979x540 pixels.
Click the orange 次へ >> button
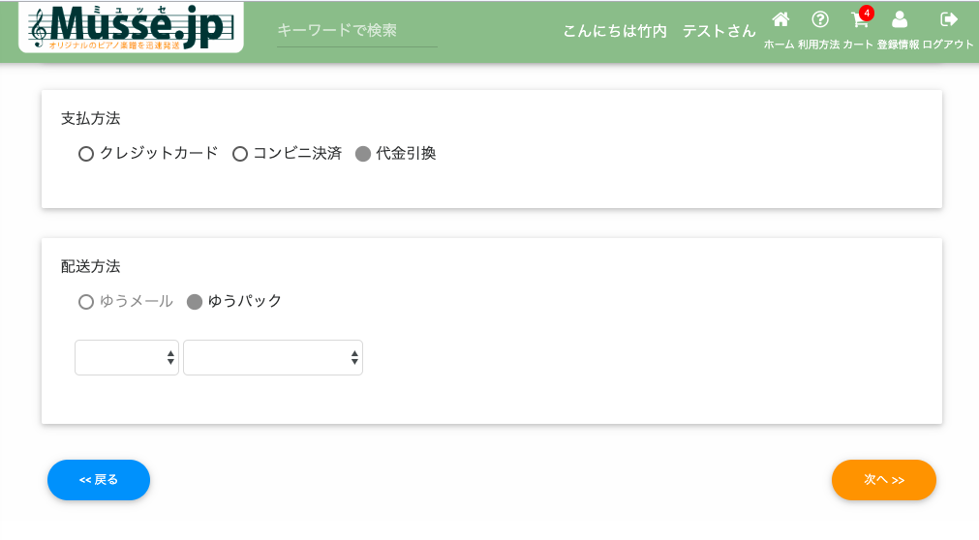[x=883, y=480]
